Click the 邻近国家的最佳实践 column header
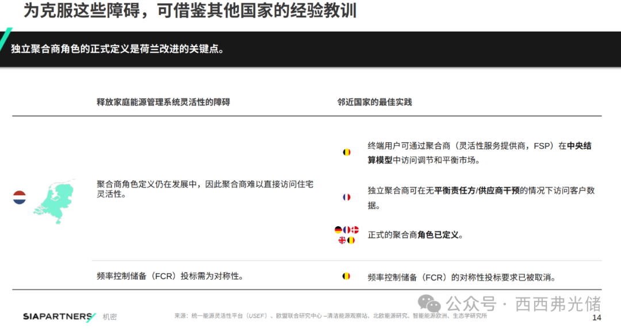The height and width of the screenshot is (329, 621). click(374, 102)
